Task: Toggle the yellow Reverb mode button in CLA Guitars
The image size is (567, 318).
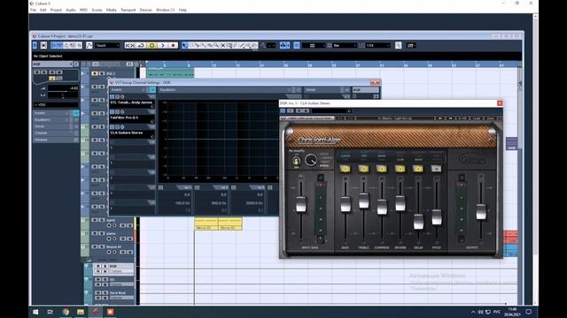Action: [x=400, y=169]
